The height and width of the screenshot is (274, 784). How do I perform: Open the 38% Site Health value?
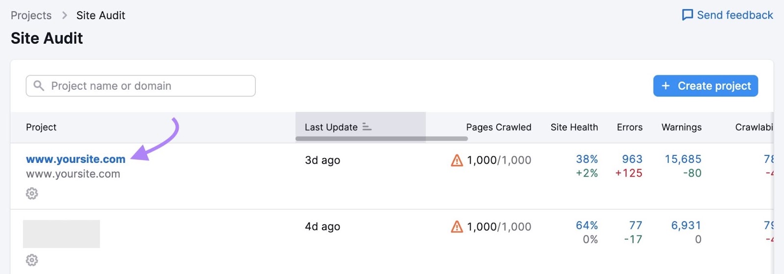(587, 159)
